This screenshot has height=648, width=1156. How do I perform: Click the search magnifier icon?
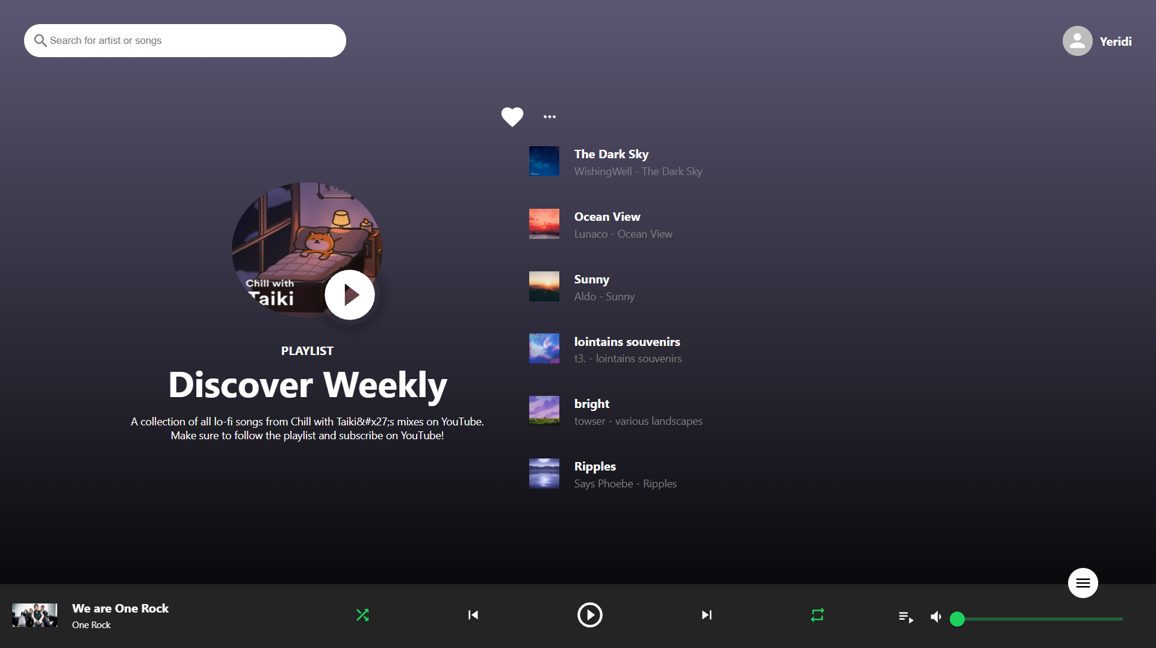(40, 40)
